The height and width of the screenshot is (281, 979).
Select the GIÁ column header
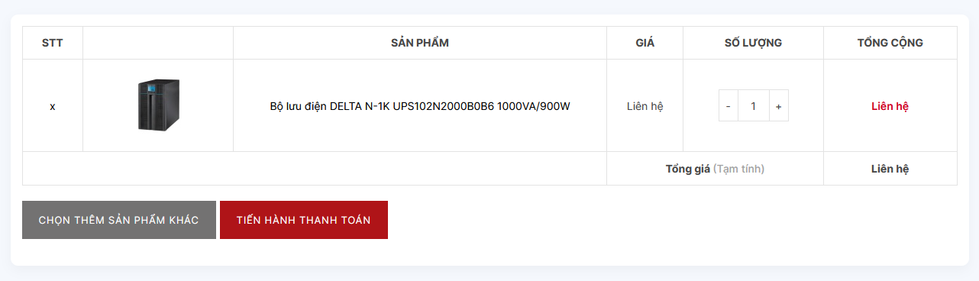click(645, 43)
